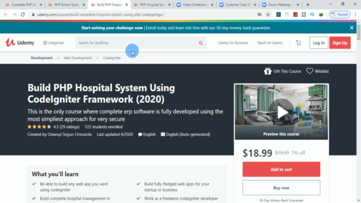This screenshot has height=203, width=361.
Task: Close the Build PHP Hospital tab
Action: (126, 5)
